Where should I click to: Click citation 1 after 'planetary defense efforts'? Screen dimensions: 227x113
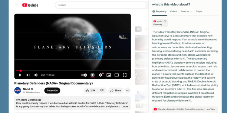tap(184, 59)
